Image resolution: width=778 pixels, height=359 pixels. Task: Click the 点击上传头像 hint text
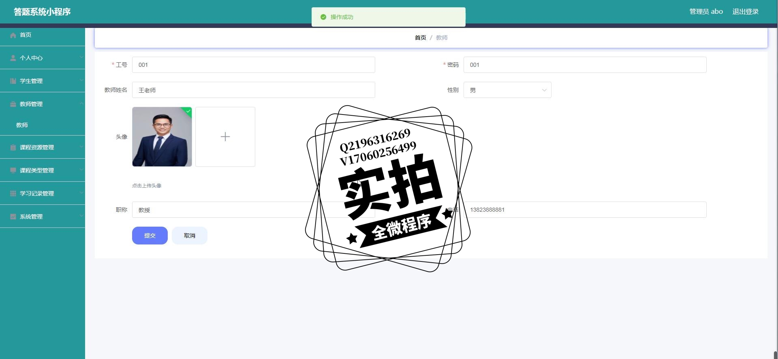pos(147,186)
